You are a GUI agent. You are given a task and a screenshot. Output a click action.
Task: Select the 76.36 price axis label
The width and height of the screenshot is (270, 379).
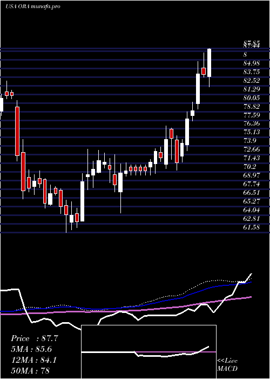coord(252,124)
